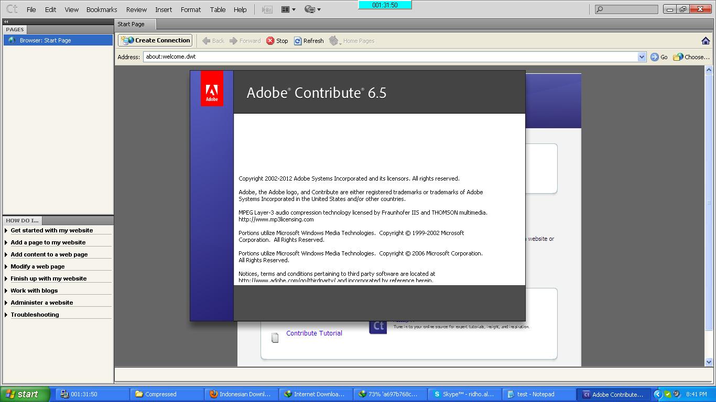Click the Copyright 2002-2012 Adobe text line
The width and height of the screenshot is (716, 402).
tap(349, 178)
